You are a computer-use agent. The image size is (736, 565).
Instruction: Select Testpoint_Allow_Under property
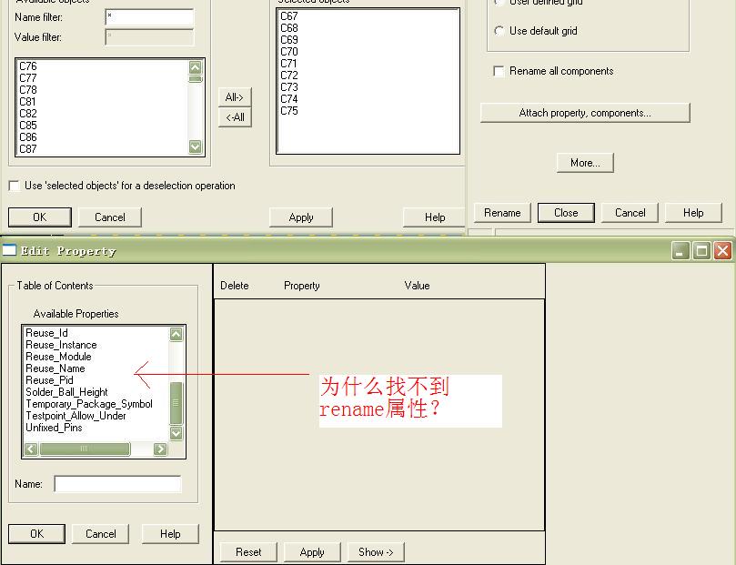[x=76, y=416]
